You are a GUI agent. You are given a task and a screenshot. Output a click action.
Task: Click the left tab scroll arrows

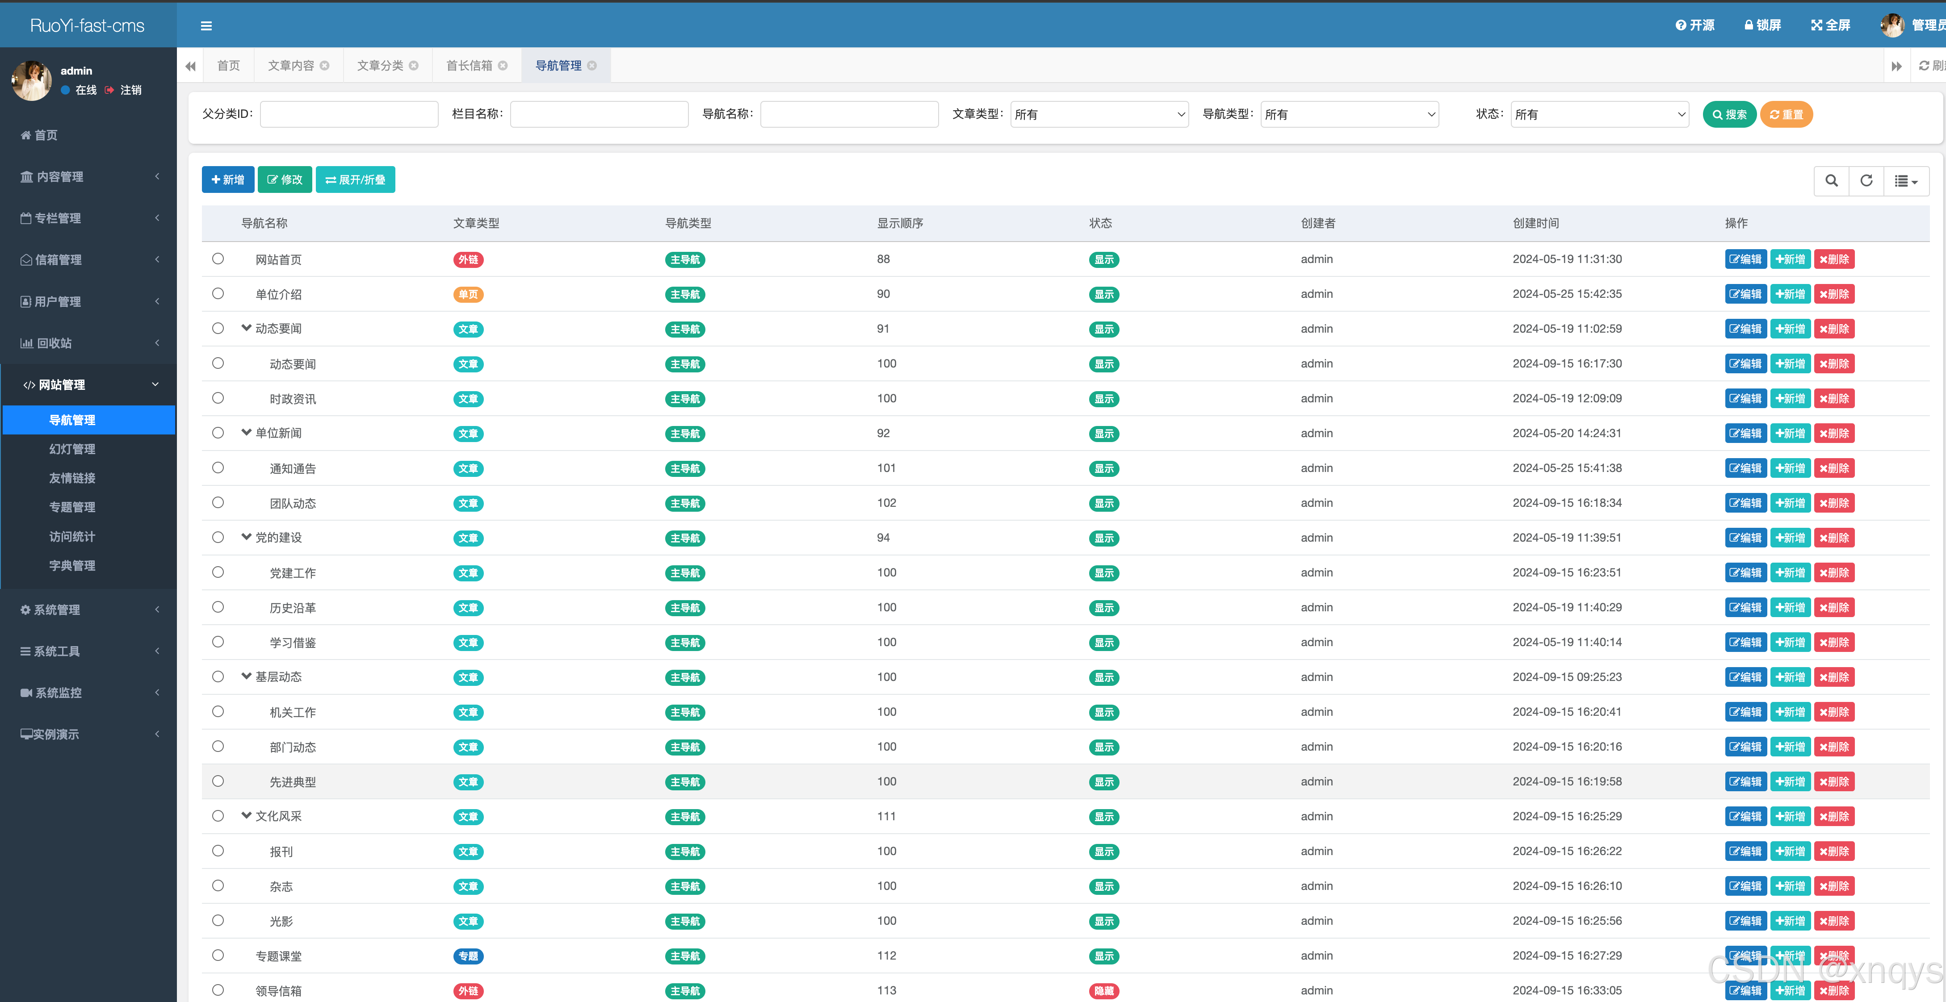(x=190, y=66)
